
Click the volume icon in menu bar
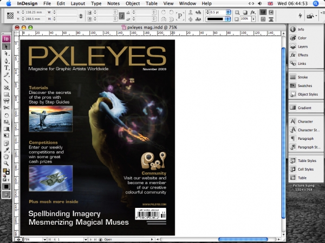click(x=259, y=4)
